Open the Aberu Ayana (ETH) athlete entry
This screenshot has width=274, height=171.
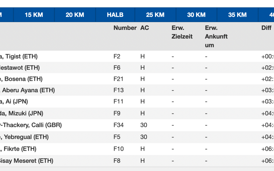click(x=27, y=90)
